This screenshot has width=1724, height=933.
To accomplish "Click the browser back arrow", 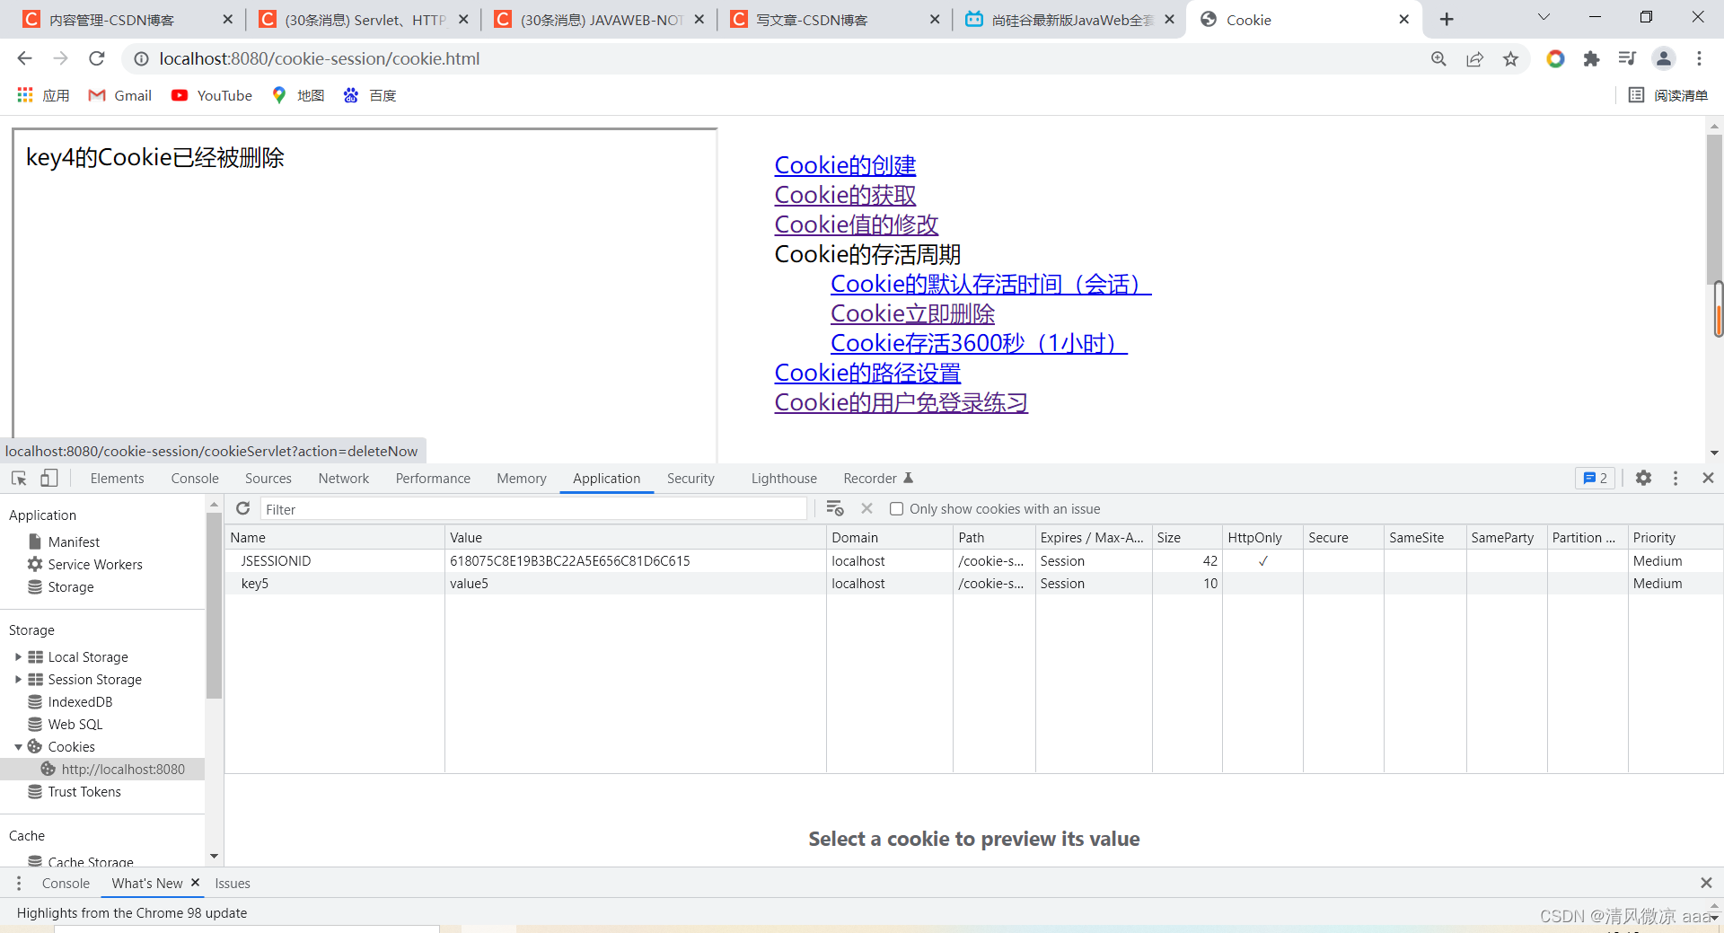I will (x=24, y=58).
